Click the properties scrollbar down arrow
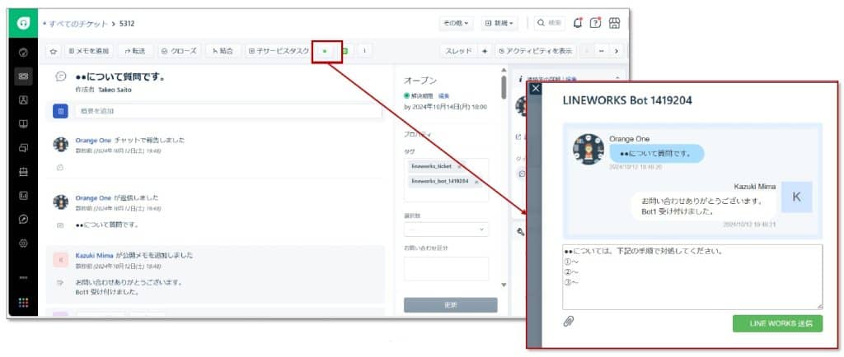The width and height of the screenshot is (844, 357). pyautogui.click(x=504, y=285)
